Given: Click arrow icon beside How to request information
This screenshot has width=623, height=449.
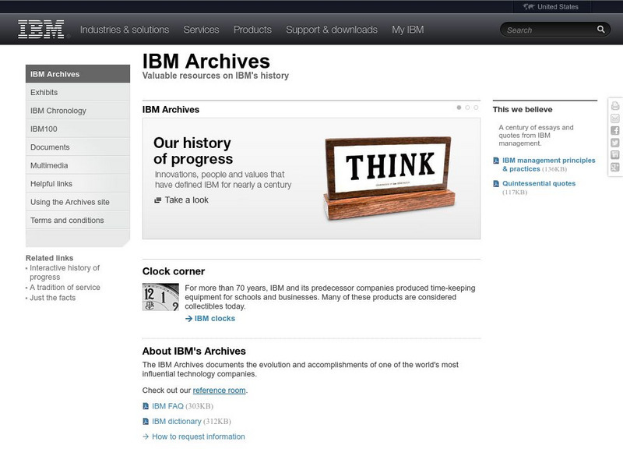Looking at the screenshot, I should 146,437.
